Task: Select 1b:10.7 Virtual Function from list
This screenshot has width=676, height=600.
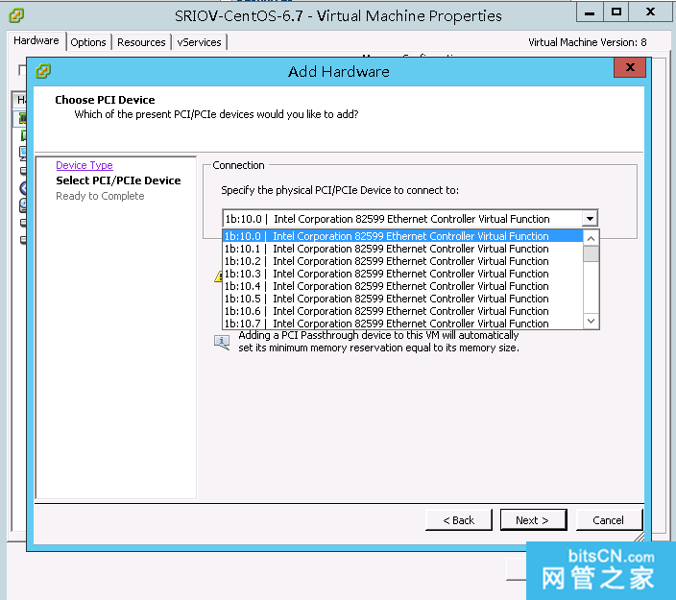Action: coord(402,324)
